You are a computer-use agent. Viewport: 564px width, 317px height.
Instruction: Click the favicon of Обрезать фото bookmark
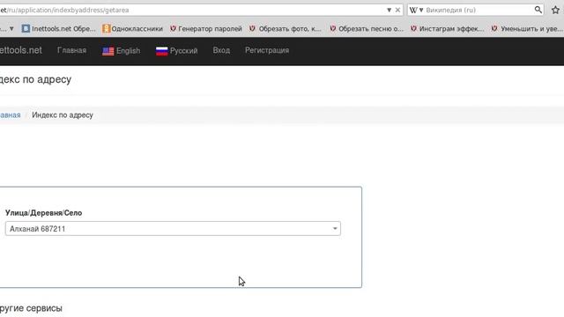click(253, 28)
